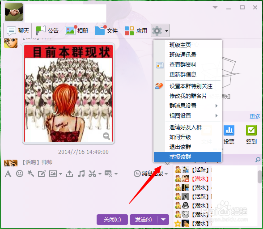Choose 如何升级 menu entry
Viewport: 263px width, 229px height.
[187, 137]
